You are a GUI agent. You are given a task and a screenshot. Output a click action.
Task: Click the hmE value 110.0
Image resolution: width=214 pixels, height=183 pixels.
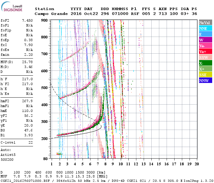point(27,111)
